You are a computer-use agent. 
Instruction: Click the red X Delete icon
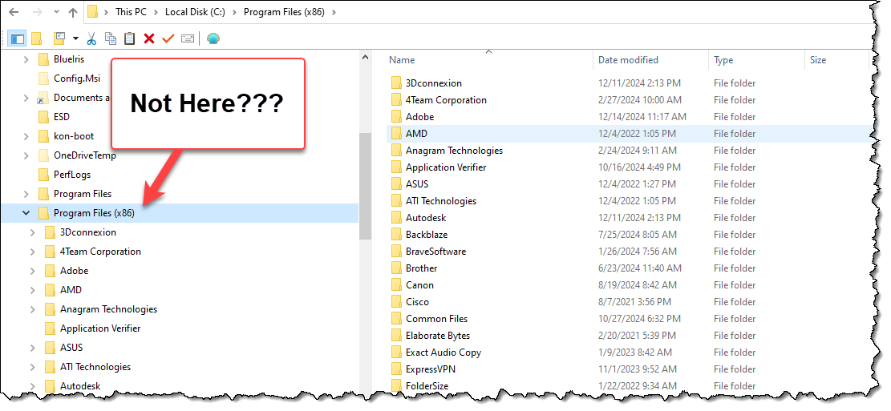point(149,38)
